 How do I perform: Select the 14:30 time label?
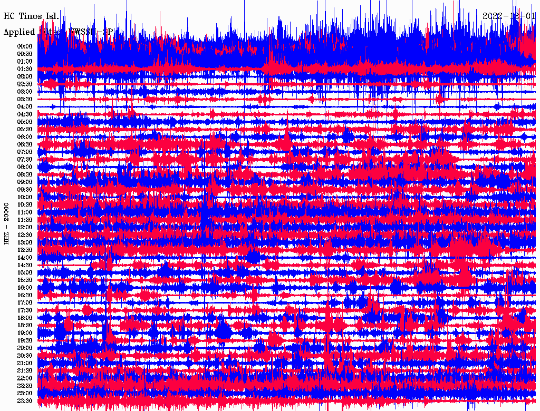25,266
